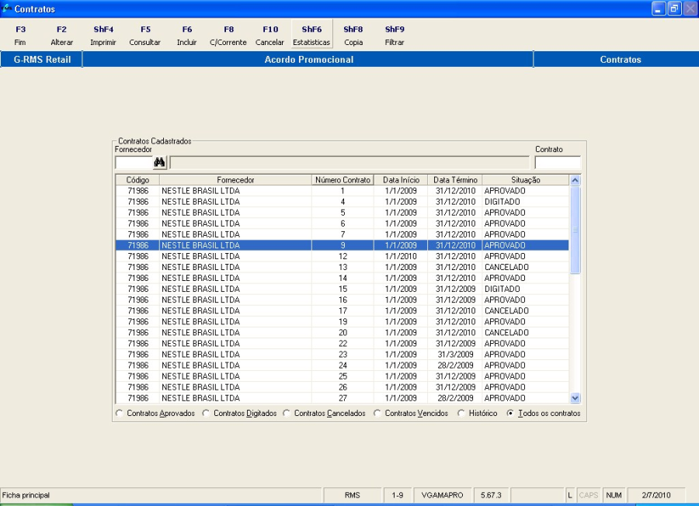This screenshot has width=699, height=506.
Task: Choose the Contratos Digitados radio option
Action: (206, 414)
